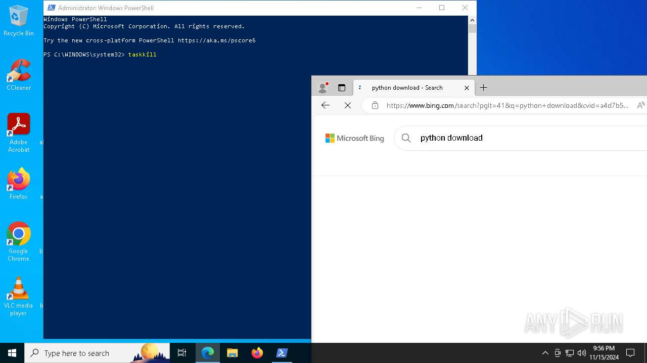Click the taskbar search box

[97, 353]
